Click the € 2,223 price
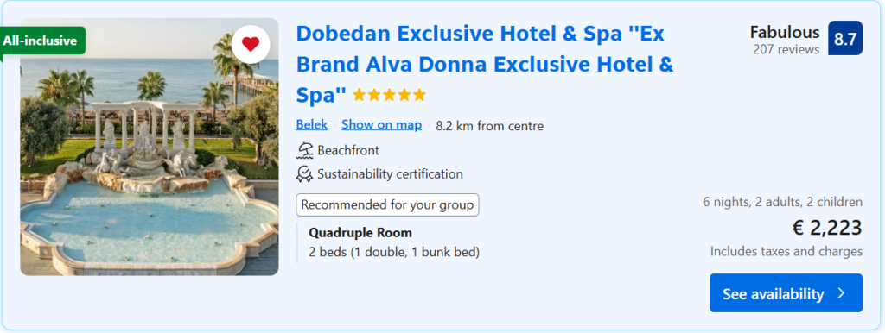The image size is (885, 333). (827, 229)
